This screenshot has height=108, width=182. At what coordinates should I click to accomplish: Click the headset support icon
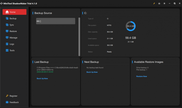point(159,4)
